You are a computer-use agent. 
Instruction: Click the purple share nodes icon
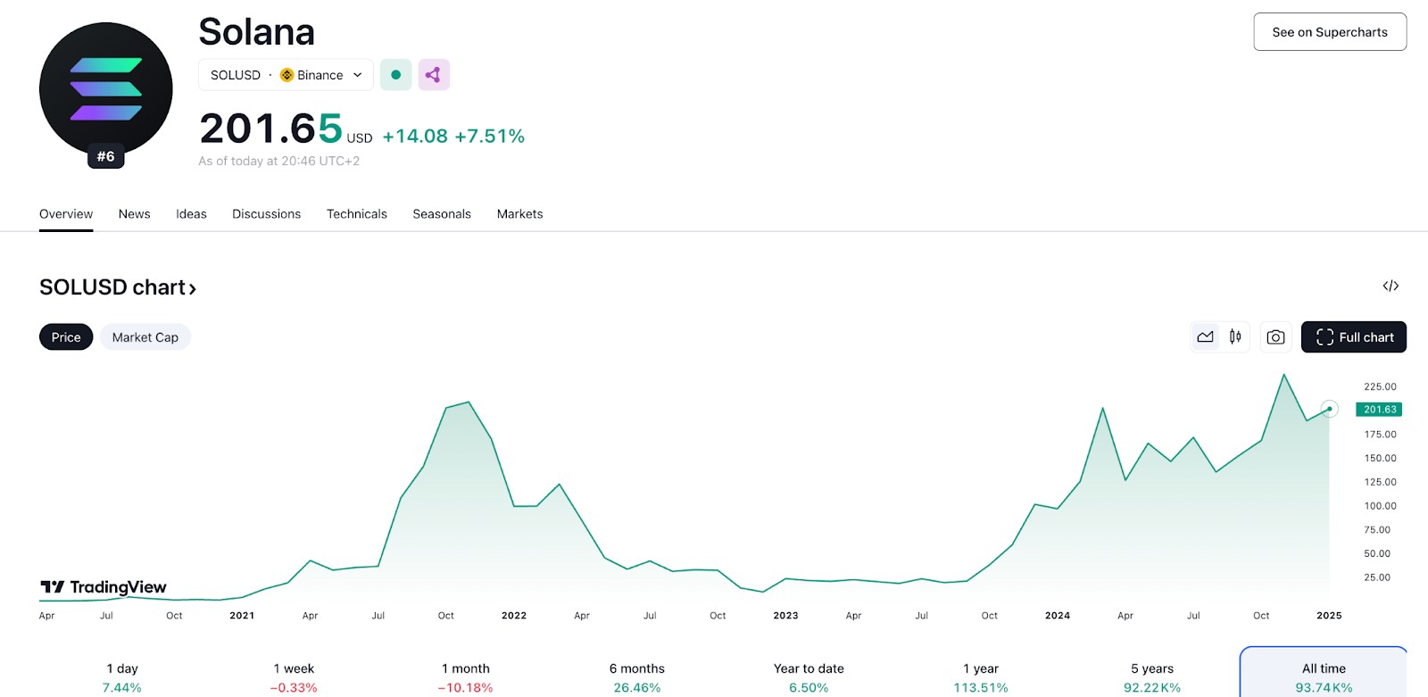point(433,75)
